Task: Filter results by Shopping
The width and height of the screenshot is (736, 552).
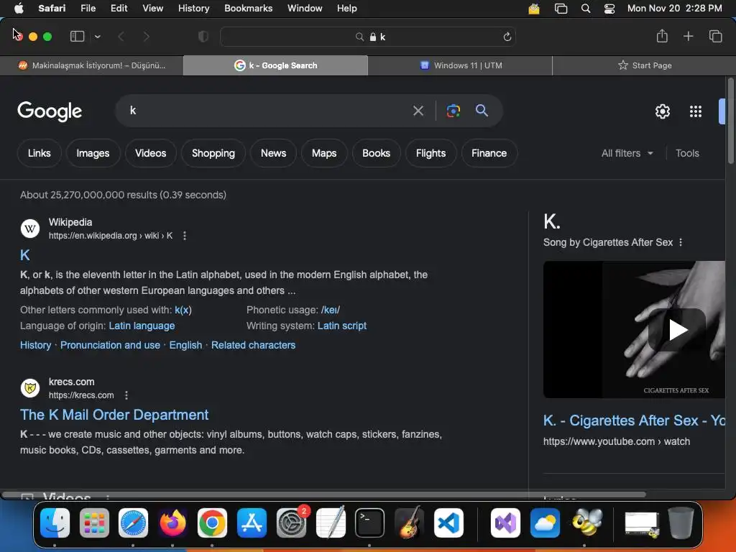Action: point(213,153)
